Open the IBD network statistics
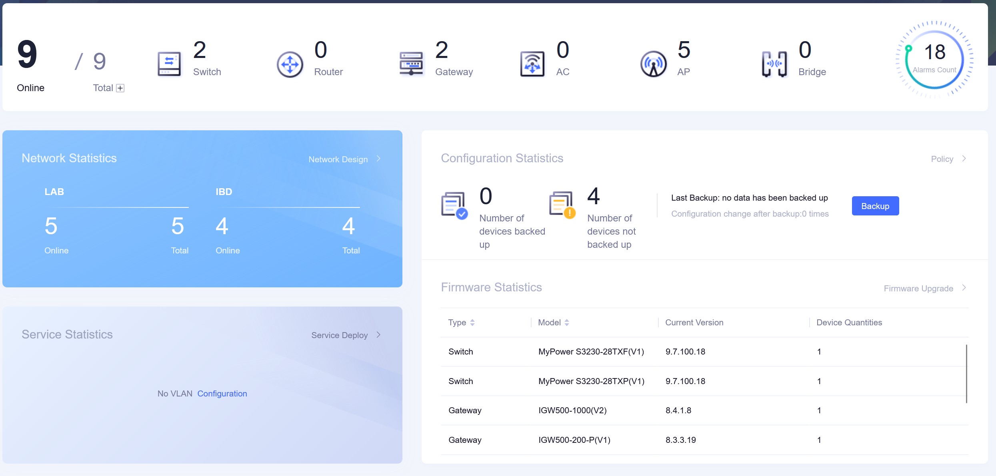The image size is (996, 476). pos(224,192)
